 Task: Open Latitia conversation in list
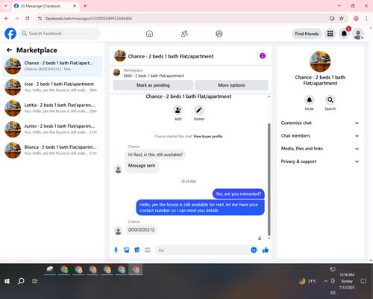[x=52, y=108]
